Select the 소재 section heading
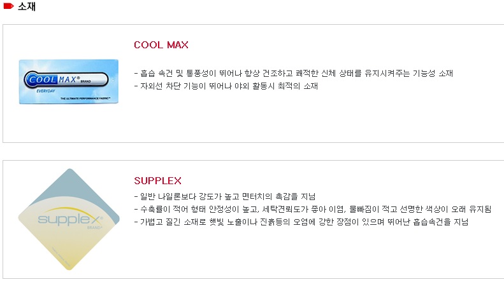Viewport: 504px width, 282px height. click(26, 6)
